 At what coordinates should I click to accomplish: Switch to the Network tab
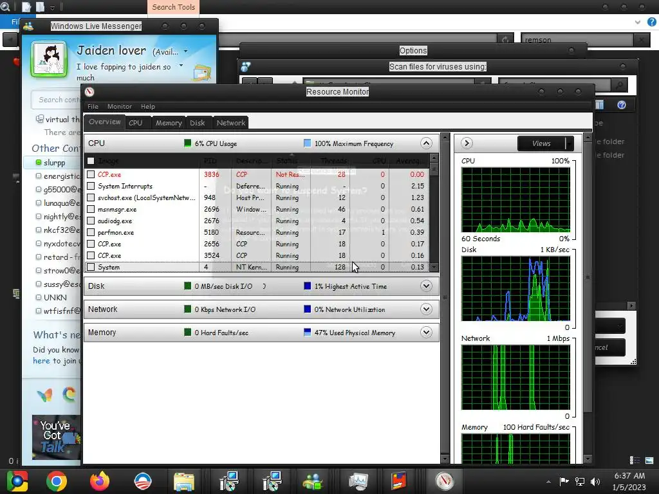[231, 123]
